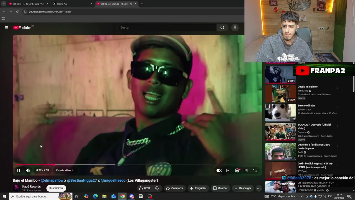This screenshot has height=200, width=355.
Task: Open 'Se enojo limón' dog thumbnail
Action: click(280, 113)
